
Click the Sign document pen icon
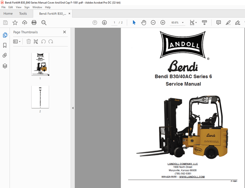pyautogui.click(x=237, y=23)
